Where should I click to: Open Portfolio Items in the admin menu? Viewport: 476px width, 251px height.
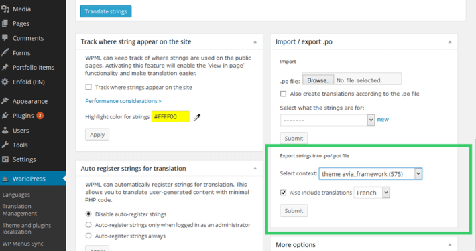pos(34,68)
